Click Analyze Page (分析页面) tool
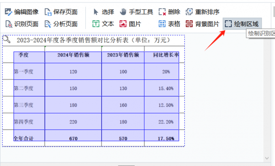Image resolution: width=275 pixels, height=166 pixels. pos(61,24)
